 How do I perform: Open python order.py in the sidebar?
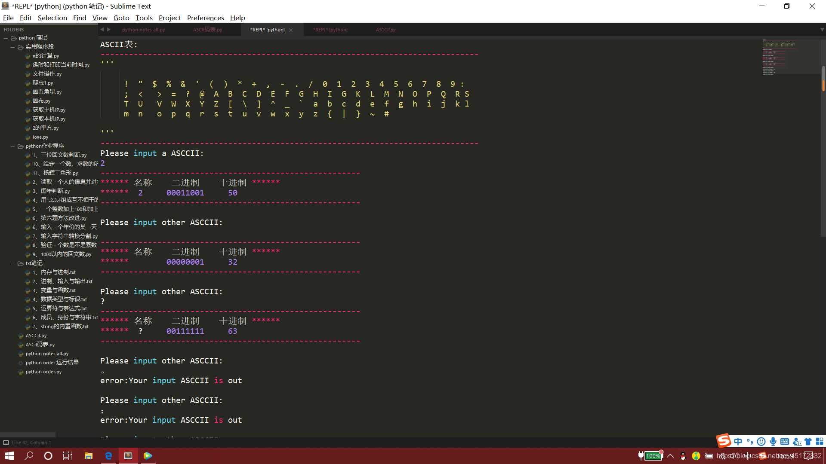pyautogui.click(x=43, y=372)
